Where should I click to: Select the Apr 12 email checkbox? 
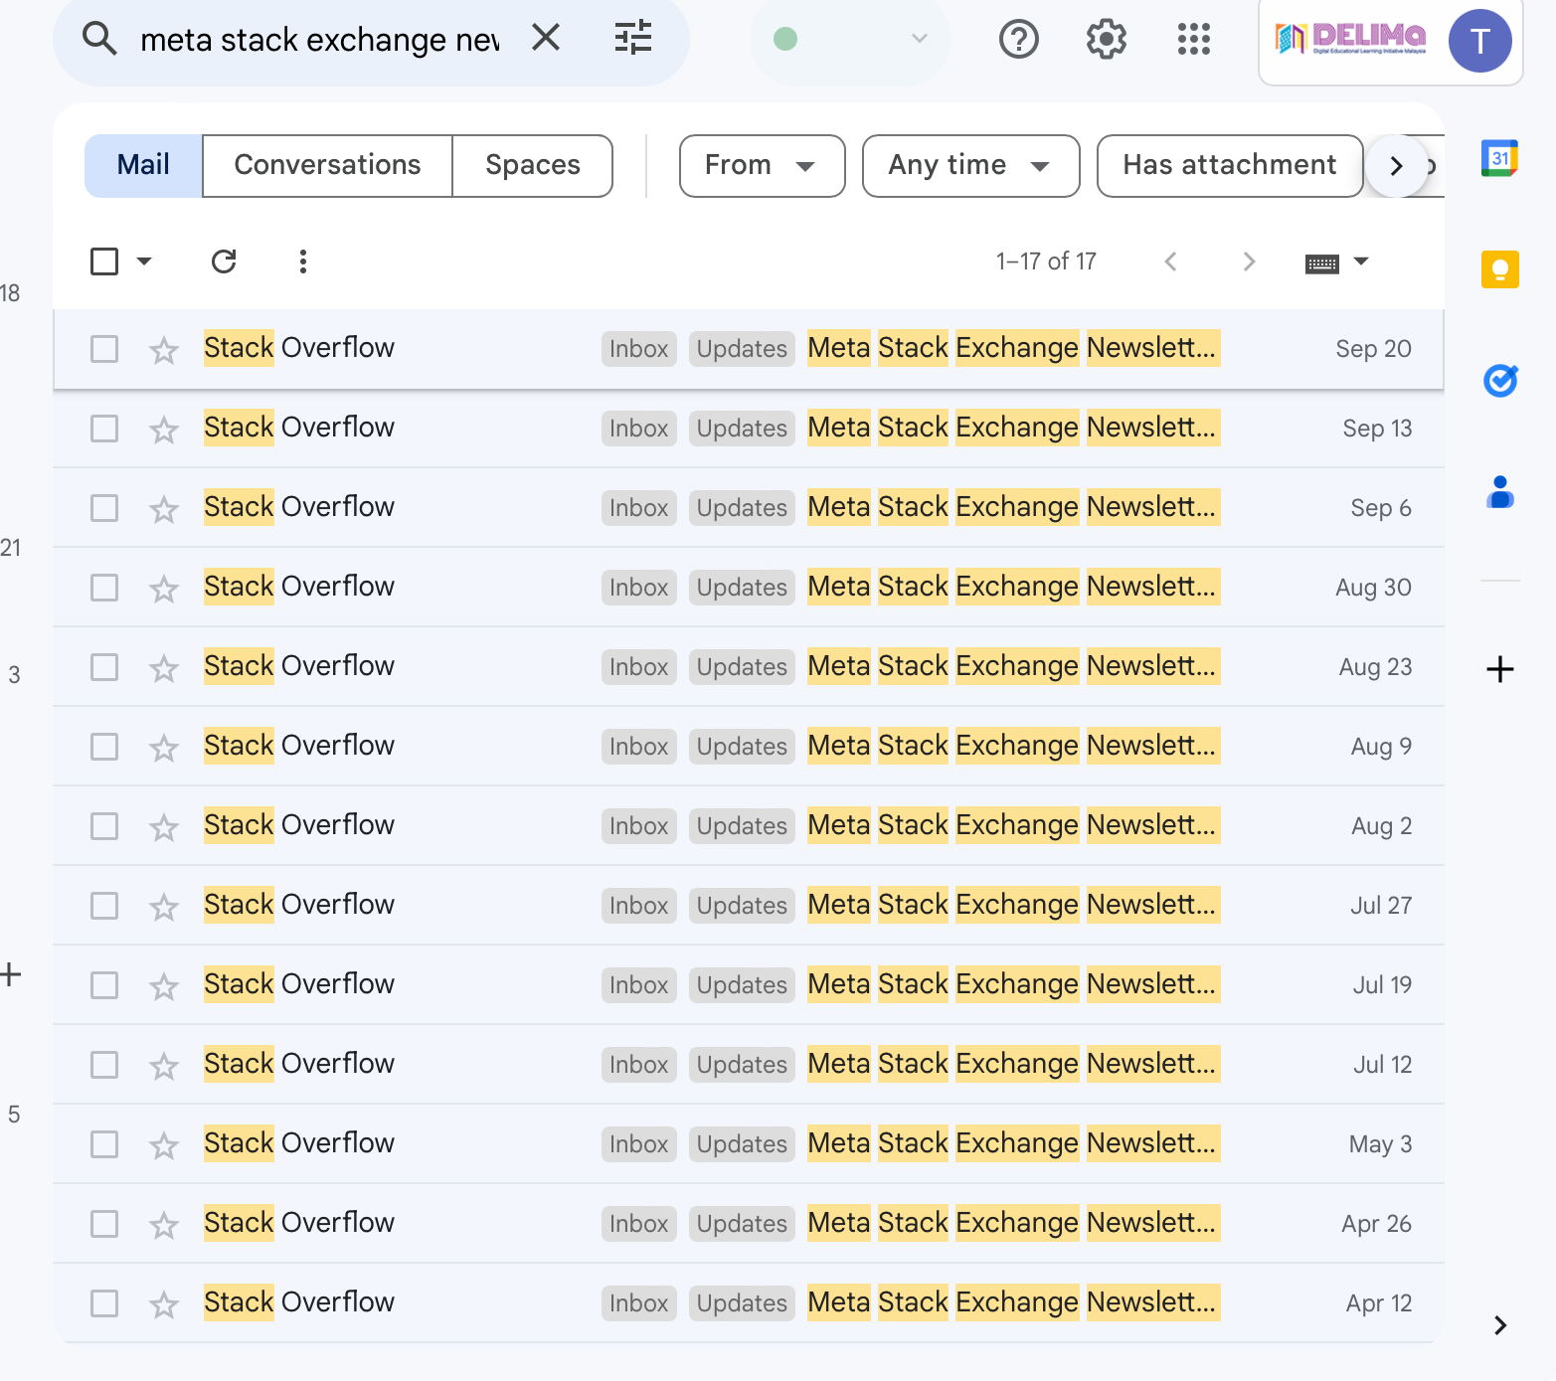[104, 1303]
